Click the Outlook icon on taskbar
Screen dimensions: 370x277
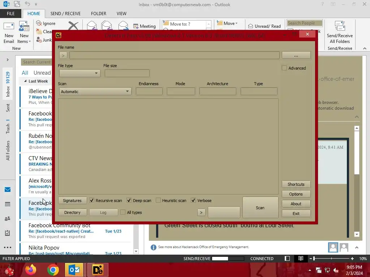click(74, 270)
